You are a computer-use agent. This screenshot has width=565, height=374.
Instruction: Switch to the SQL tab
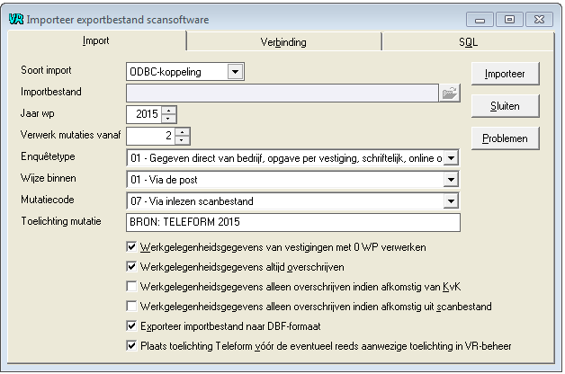tap(468, 42)
